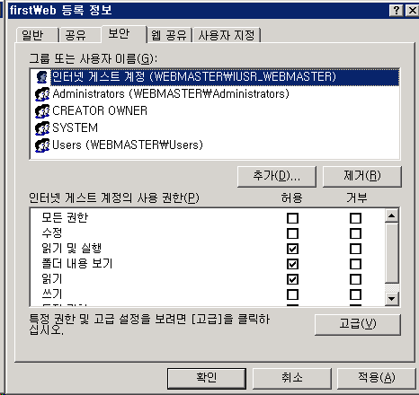Viewport: 419px width, 395px height.
Task: Switch to the 일반 tab
Action: tap(36, 35)
